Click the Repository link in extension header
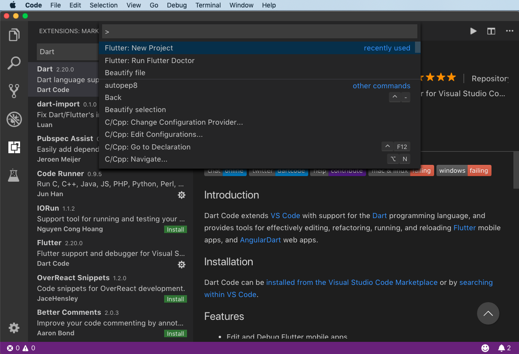 pos(490,78)
